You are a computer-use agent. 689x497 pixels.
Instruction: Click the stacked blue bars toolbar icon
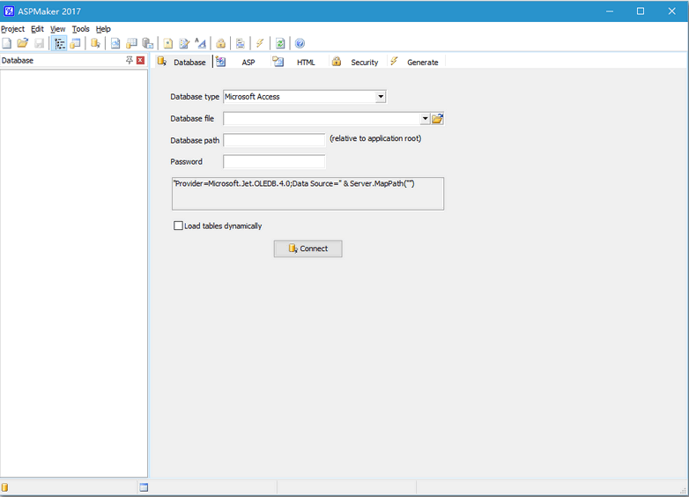click(x=241, y=43)
